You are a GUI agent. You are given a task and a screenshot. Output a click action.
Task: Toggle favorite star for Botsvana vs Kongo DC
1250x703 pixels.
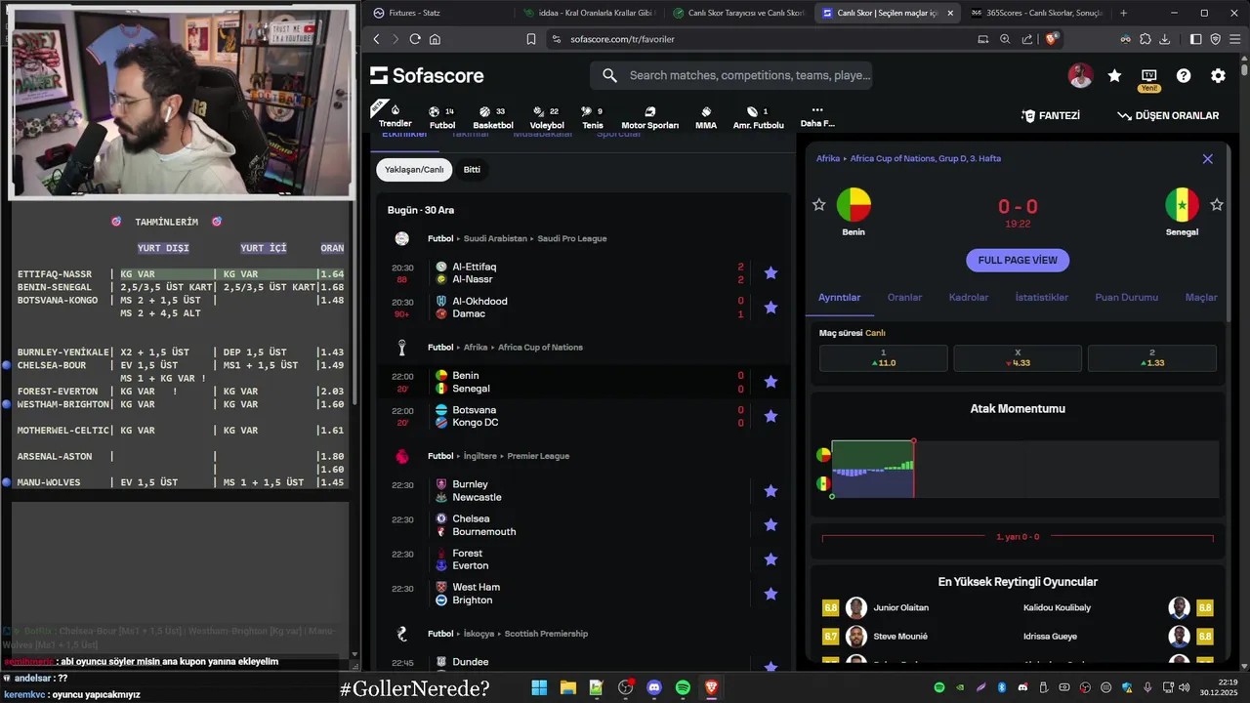click(x=771, y=416)
